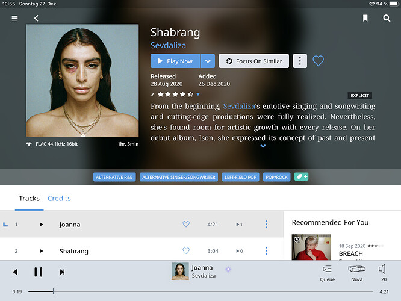
Task: Toggle heart favorite on Shabrang track
Action: pyautogui.click(x=186, y=250)
